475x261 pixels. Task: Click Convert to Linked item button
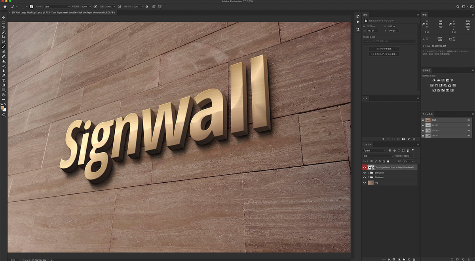point(384,54)
